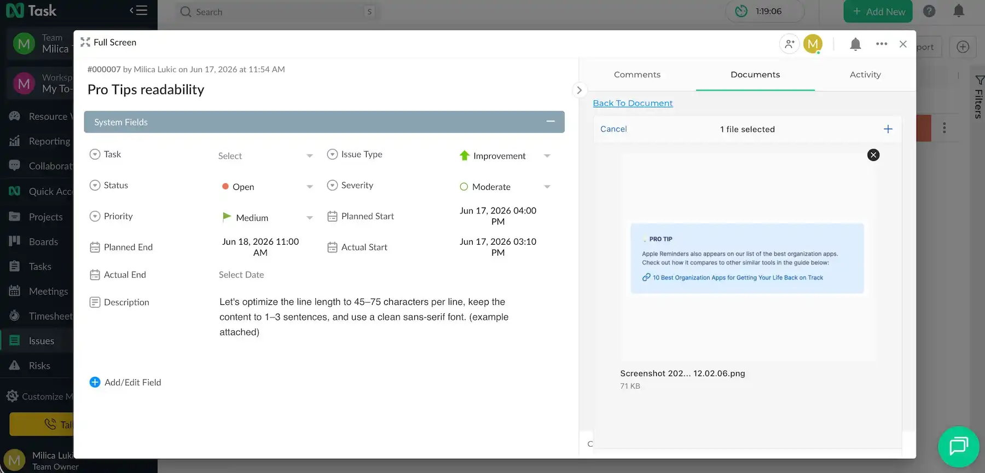Switch to the Activity tab
This screenshot has width=985, height=473.
[x=865, y=74]
